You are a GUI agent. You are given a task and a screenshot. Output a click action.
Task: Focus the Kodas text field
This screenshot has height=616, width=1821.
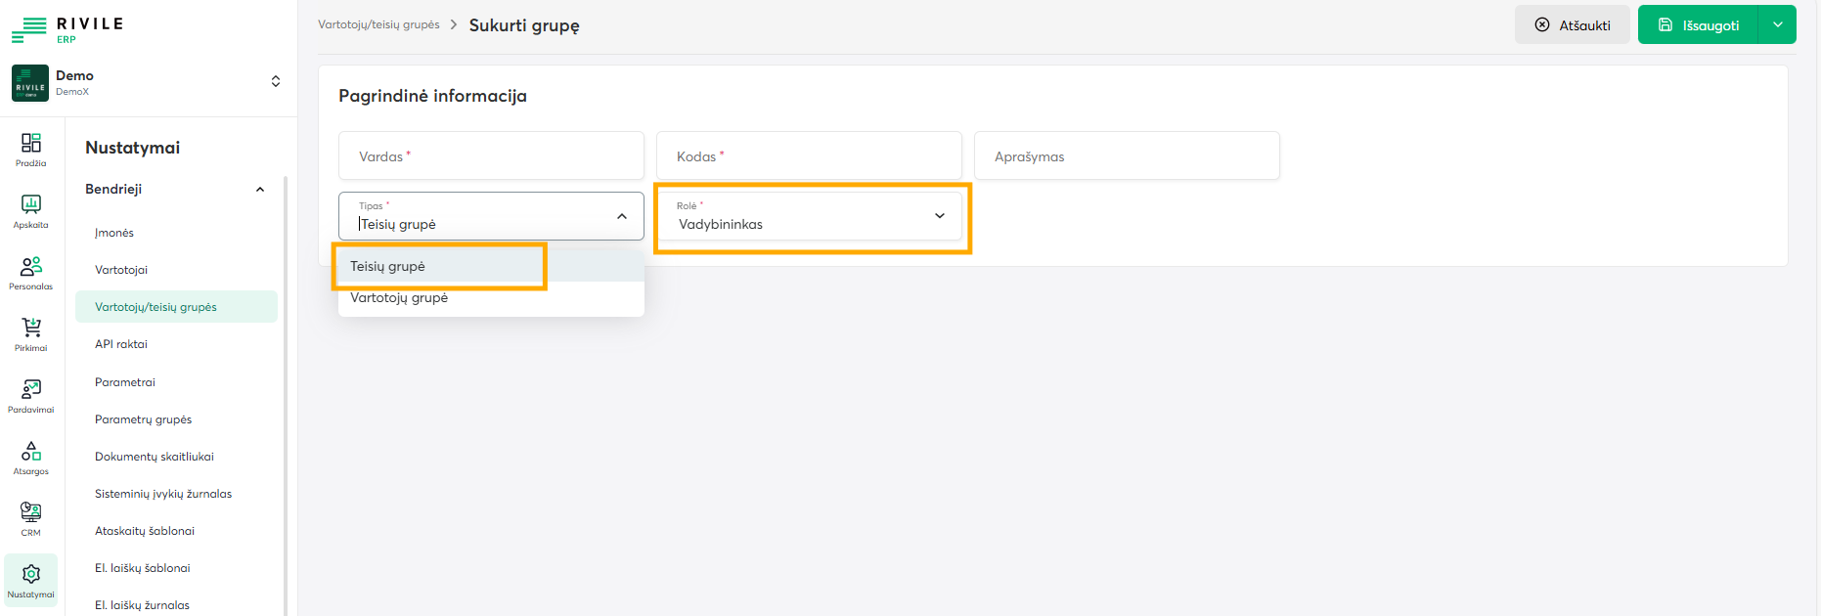(809, 156)
